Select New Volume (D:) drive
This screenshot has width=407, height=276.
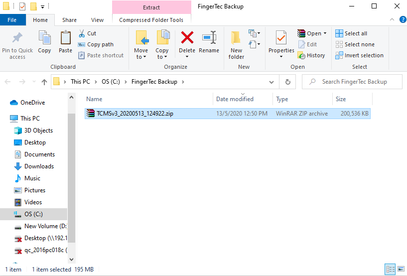coord(40,226)
